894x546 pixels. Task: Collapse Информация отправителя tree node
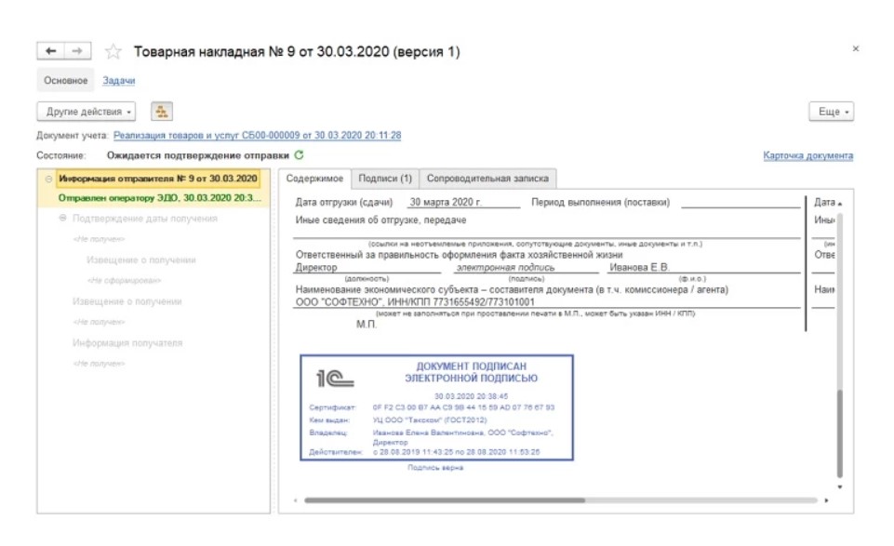pyautogui.click(x=47, y=179)
